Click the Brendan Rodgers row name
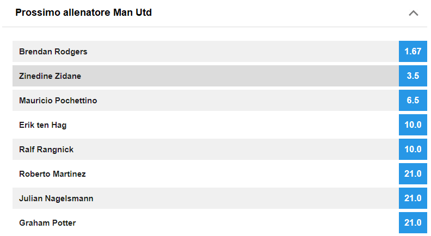Image resolution: width=431 pixels, height=236 pixels. click(53, 52)
